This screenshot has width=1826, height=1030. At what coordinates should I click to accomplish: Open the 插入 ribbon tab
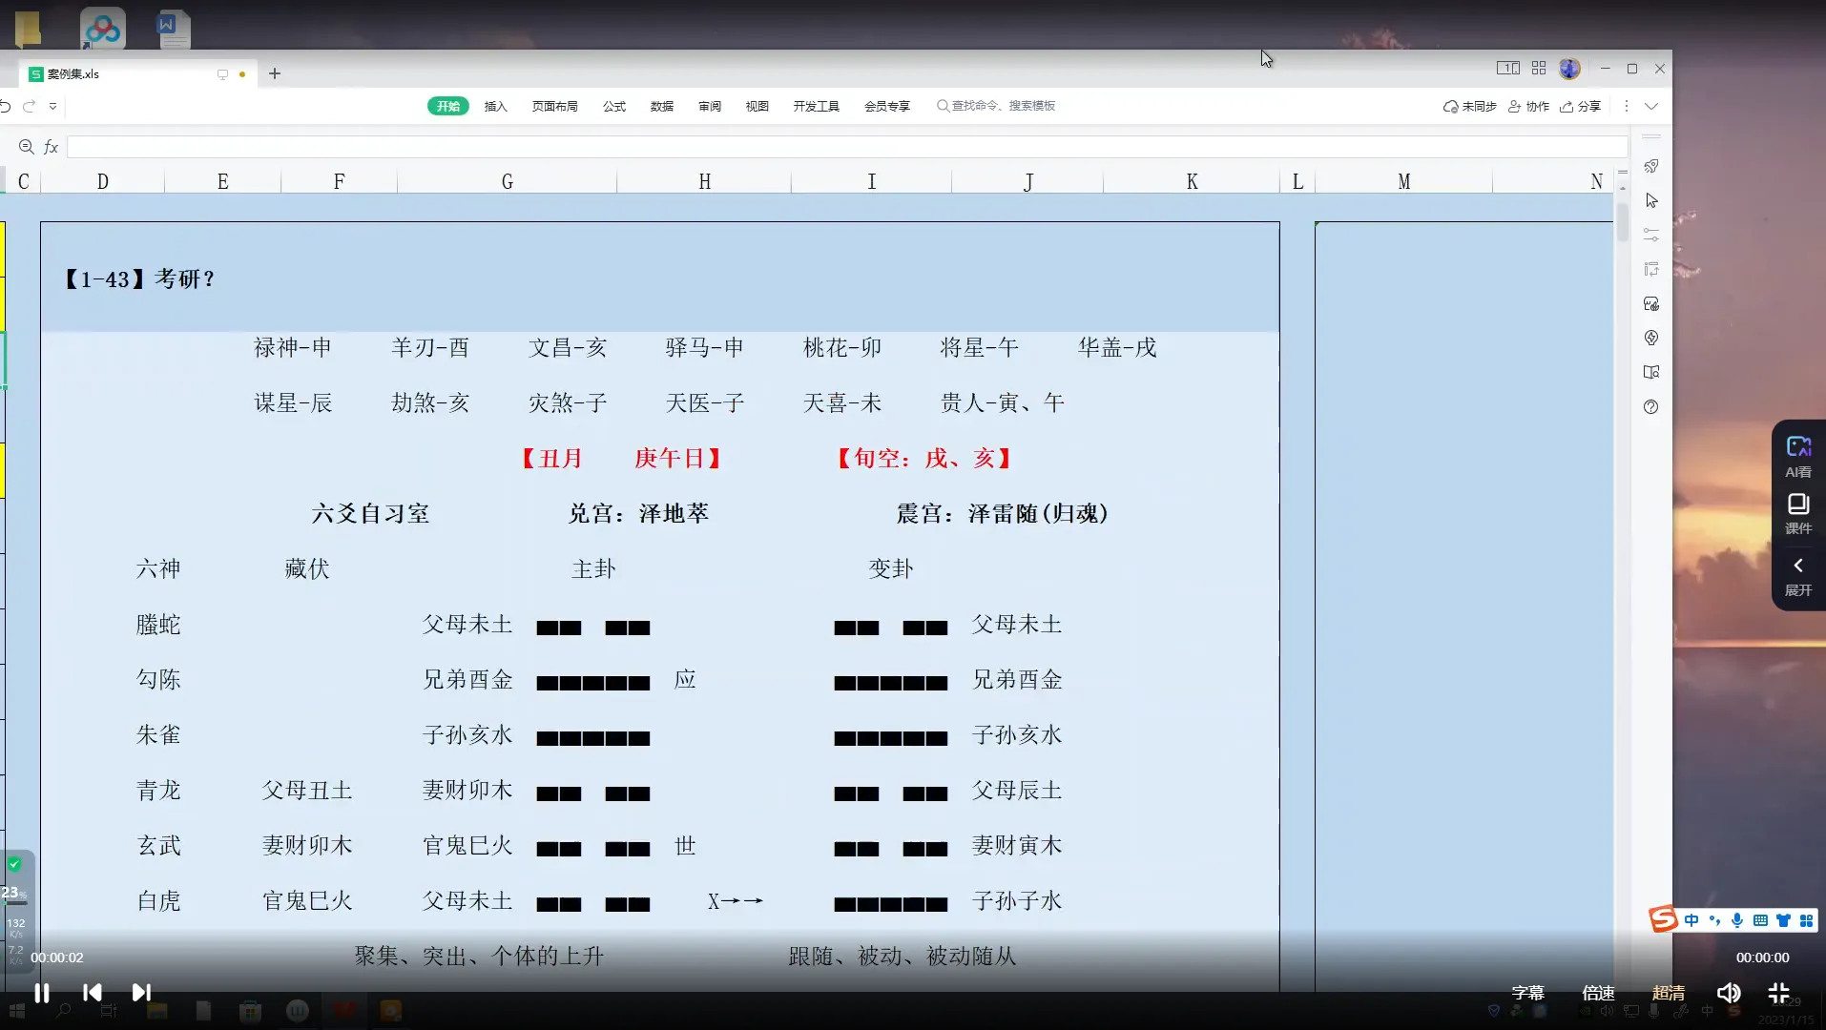click(496, 106)
